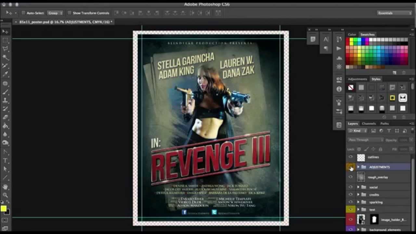Select the Hand tool
The image size is (416, 234).
pos(6,187)
